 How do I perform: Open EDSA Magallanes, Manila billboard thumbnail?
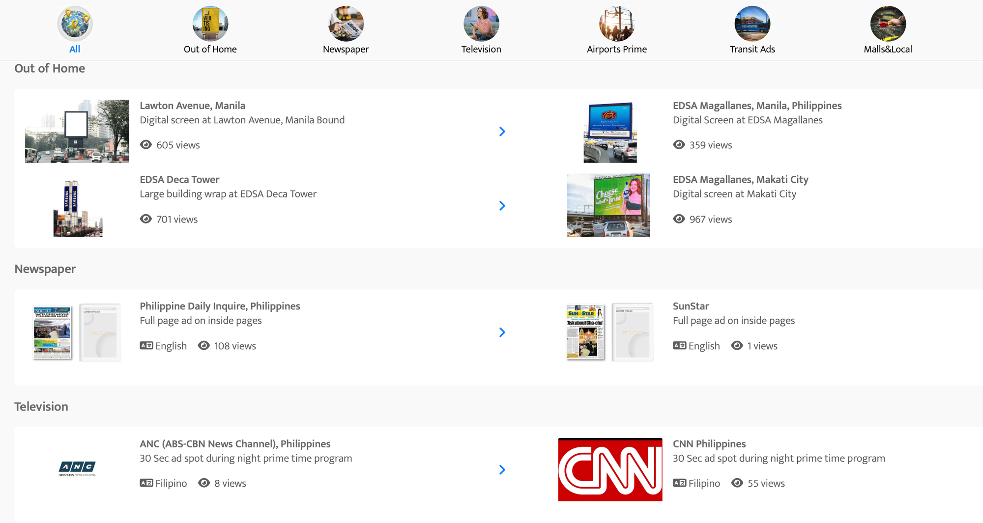(610, 132)
